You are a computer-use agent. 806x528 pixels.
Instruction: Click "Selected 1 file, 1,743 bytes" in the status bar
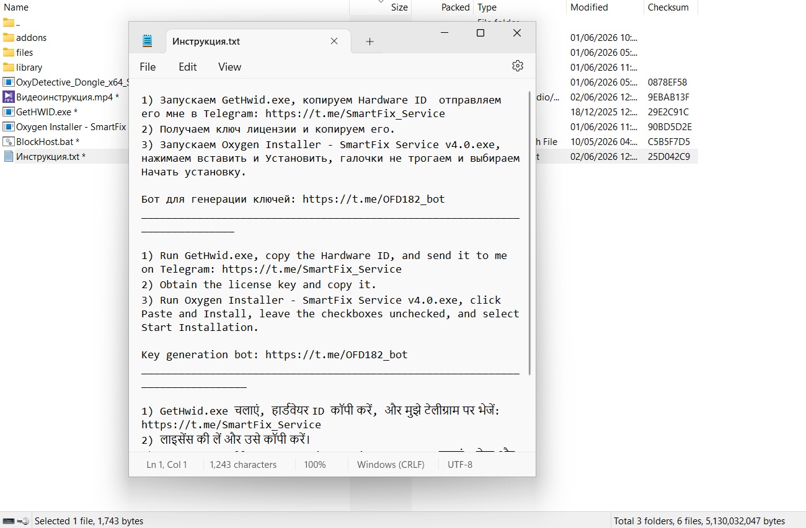click(x=89, y=521)
